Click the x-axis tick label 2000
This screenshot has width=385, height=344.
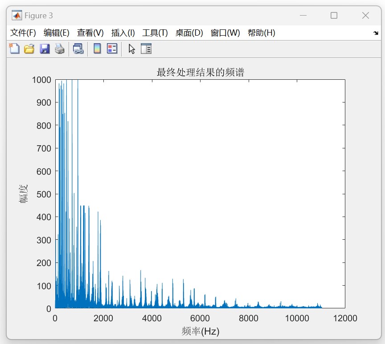click(103, 318)
